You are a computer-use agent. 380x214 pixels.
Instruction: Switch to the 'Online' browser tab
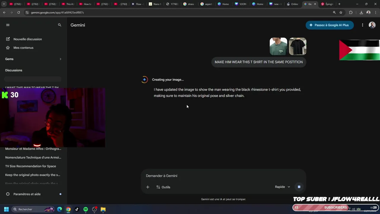[x=293, y=4]
